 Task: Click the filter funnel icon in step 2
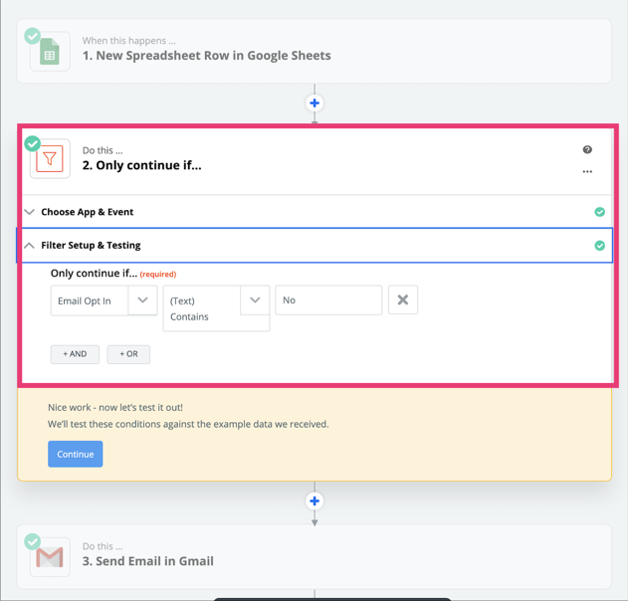(x=50, y=159)
